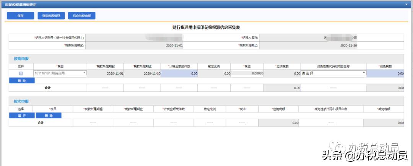Click the 纳税人识别号 field

(134, 38)
